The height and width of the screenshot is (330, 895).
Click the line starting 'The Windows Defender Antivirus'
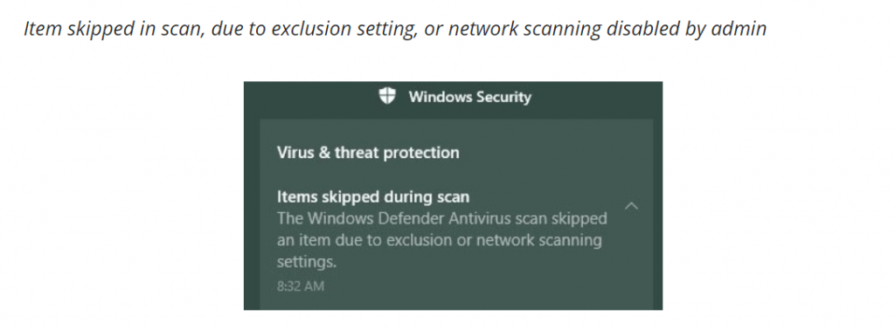point(442,219)
